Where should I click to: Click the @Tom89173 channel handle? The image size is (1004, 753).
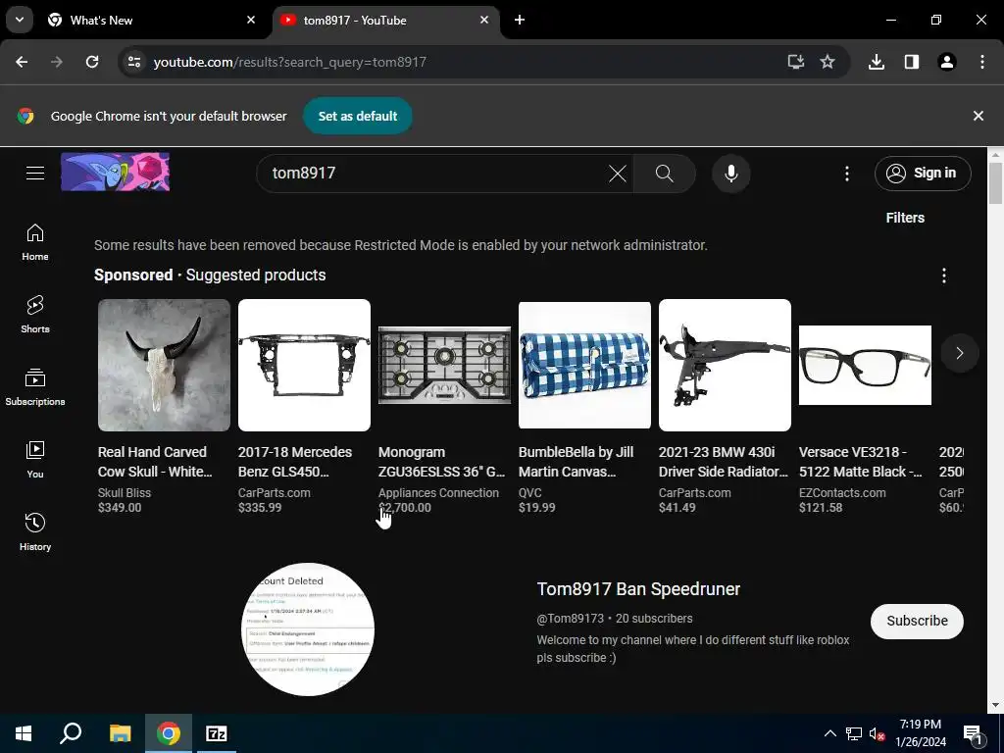(x=570, y=619)
